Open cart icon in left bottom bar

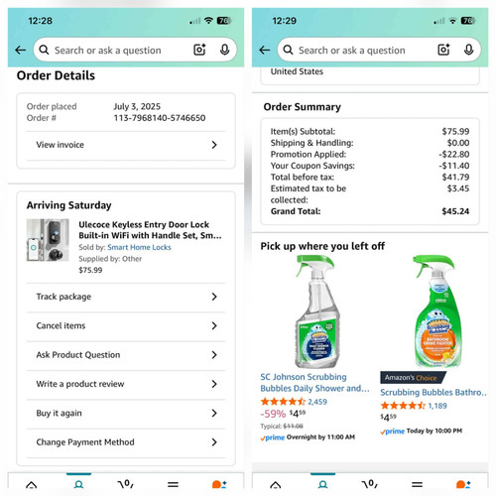click(x=126, y=484)
